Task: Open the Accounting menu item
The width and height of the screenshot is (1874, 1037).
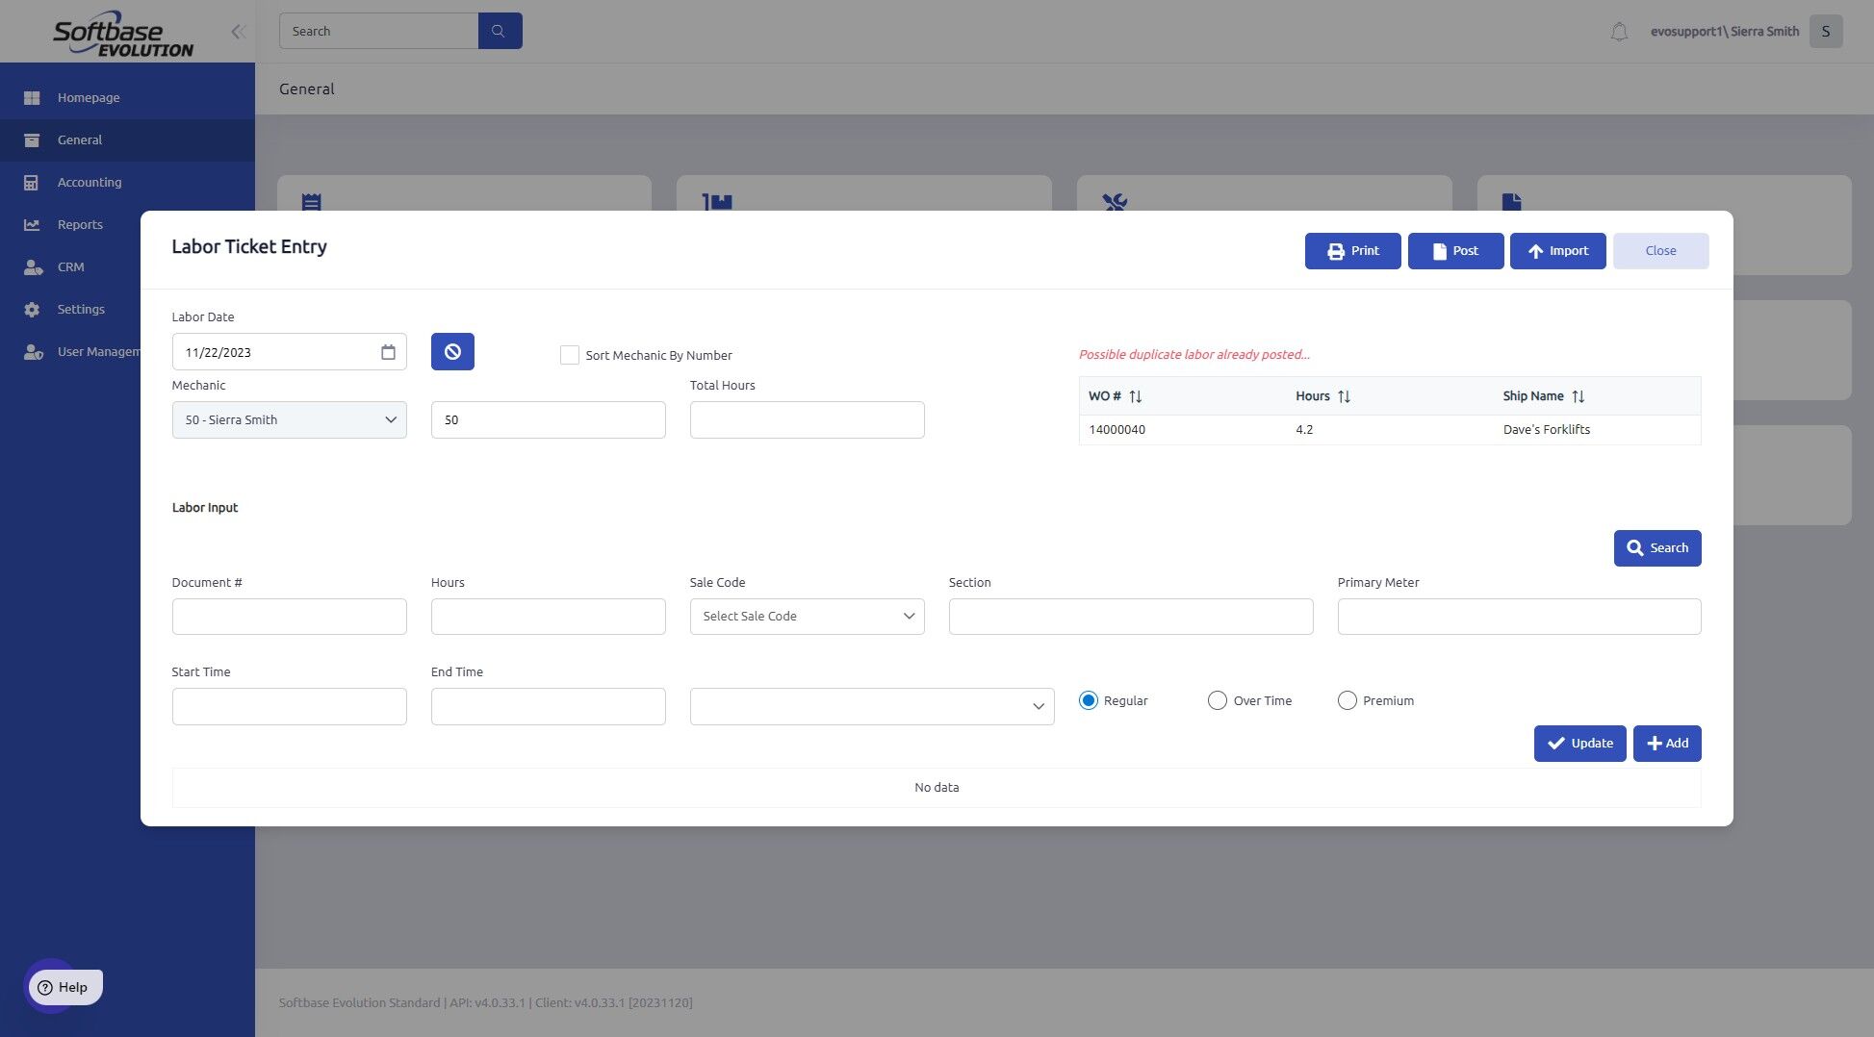Action: click(x=90, y=182)
